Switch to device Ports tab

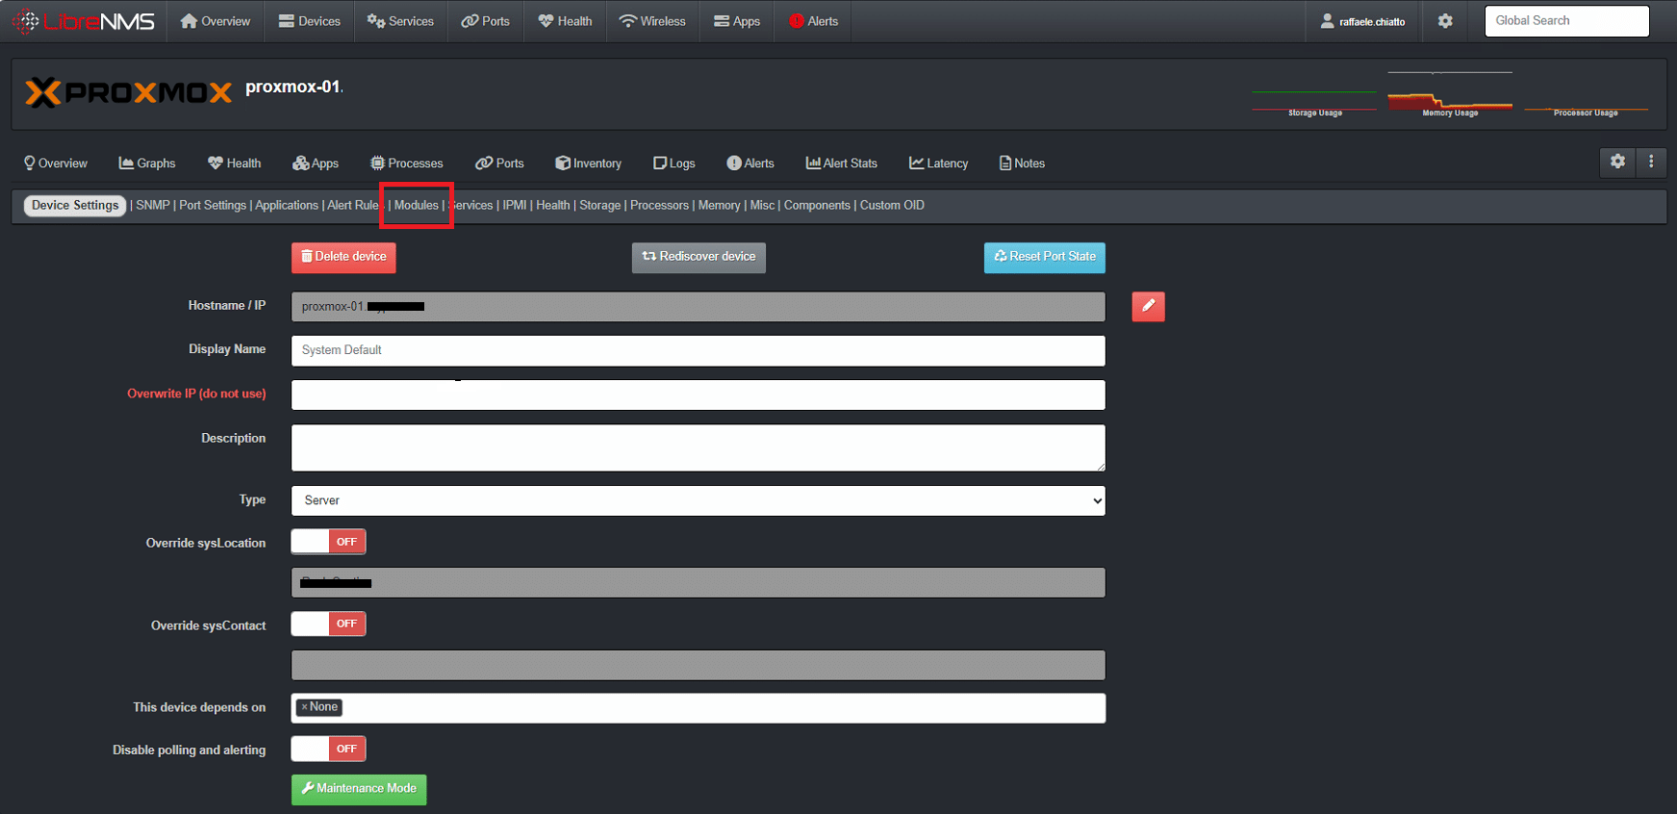[500, 164]
